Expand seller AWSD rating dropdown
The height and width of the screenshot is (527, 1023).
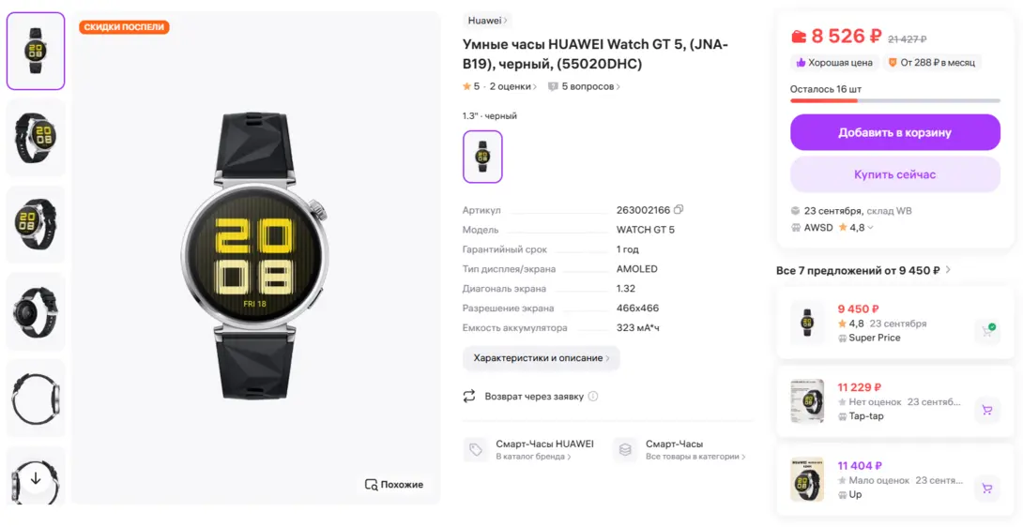870,228
